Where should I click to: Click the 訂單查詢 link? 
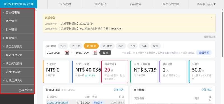[120, 90]
